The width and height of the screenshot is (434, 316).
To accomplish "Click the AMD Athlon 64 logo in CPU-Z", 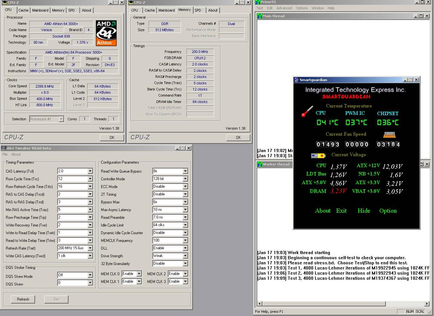I will 106,33.
